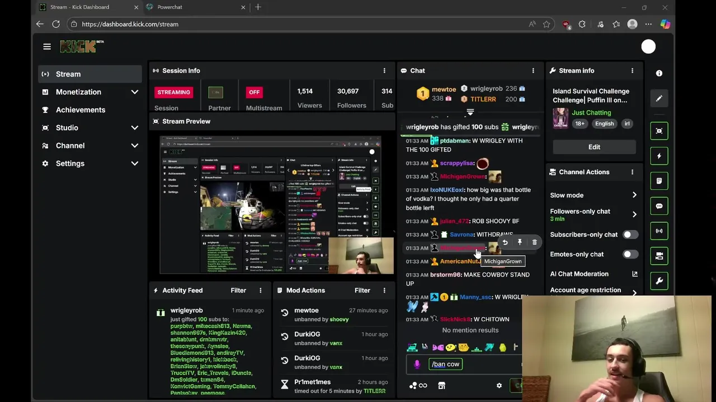
Task: Click wrigleyrob in the Activity Feed
Action: coord(186,310)
